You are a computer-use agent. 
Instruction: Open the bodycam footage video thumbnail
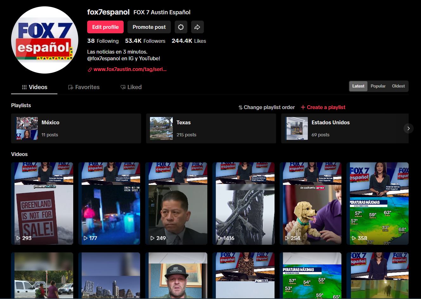[x=109, y=204]
